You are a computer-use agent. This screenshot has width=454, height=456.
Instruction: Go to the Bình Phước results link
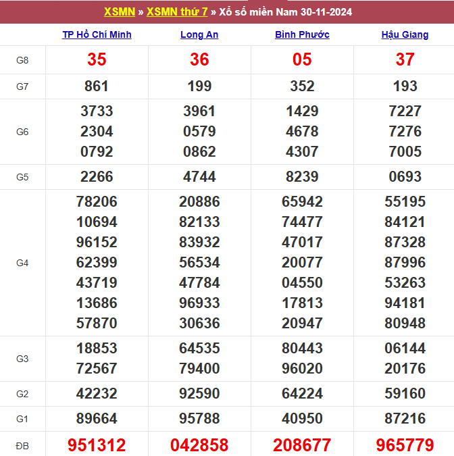coord(302,34)
